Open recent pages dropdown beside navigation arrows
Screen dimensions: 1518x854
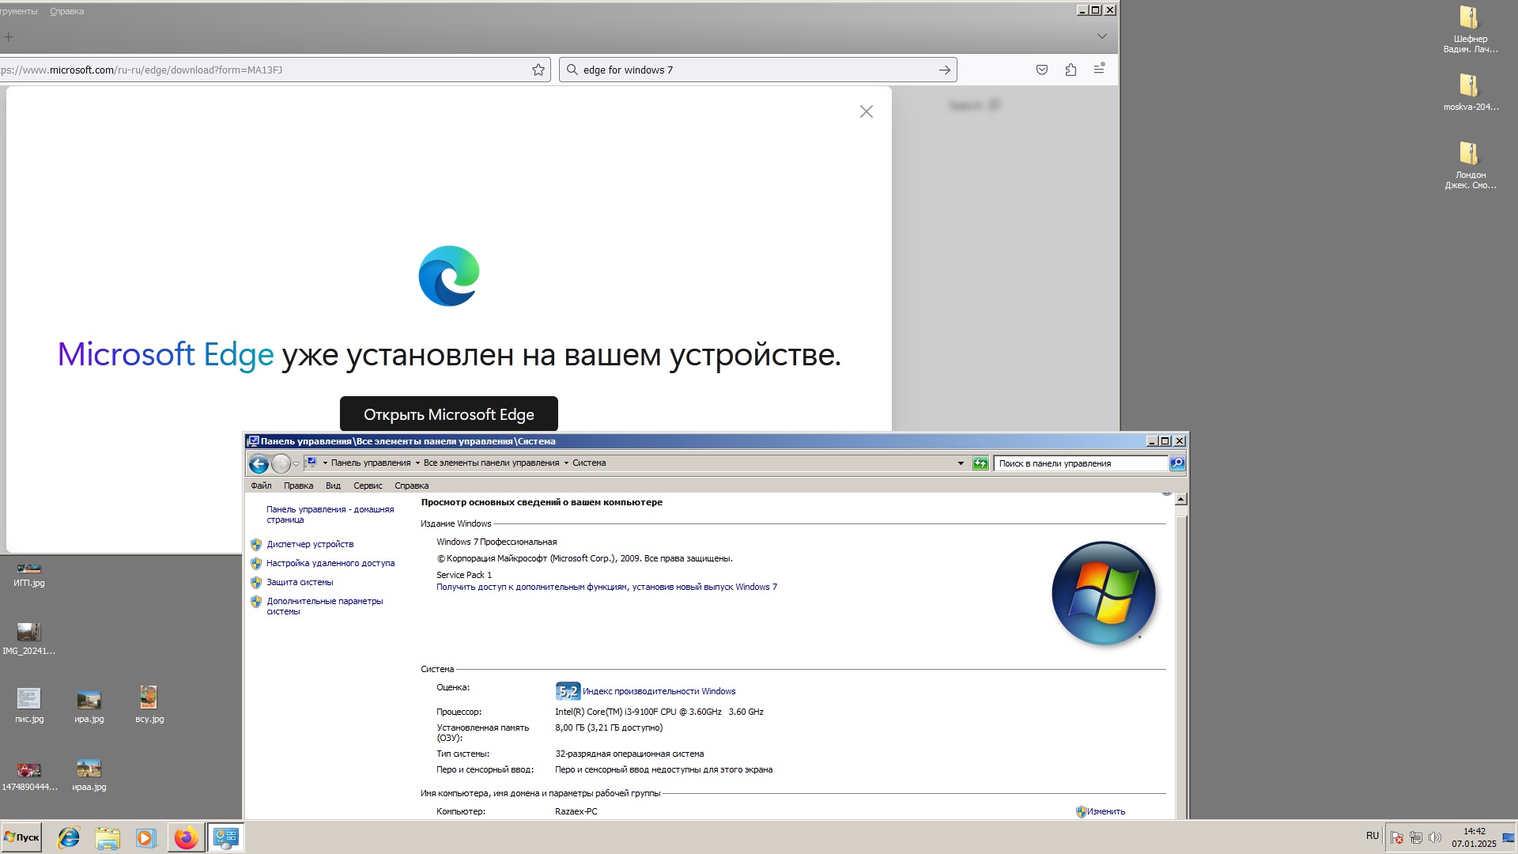pos(296,464)
